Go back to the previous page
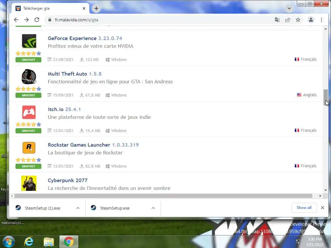This screenshot has height=248, width=331. (x=16, y=20)
